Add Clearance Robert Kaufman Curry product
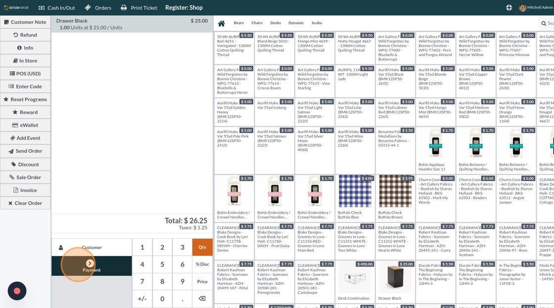Viewport: 554px width, 308px height. (x=435, y=241)
